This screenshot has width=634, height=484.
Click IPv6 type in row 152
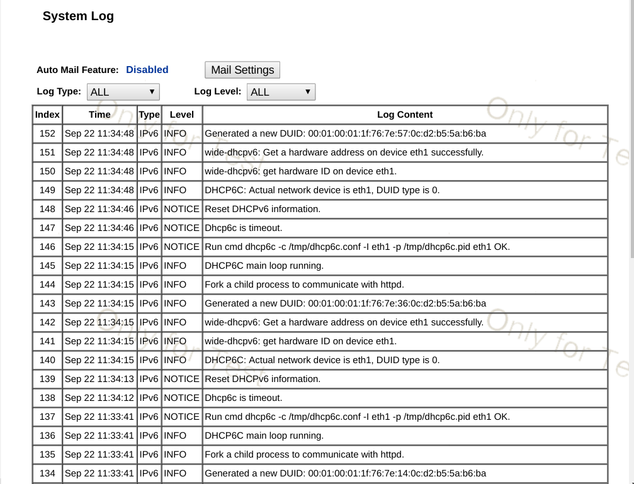pos(149,133)
